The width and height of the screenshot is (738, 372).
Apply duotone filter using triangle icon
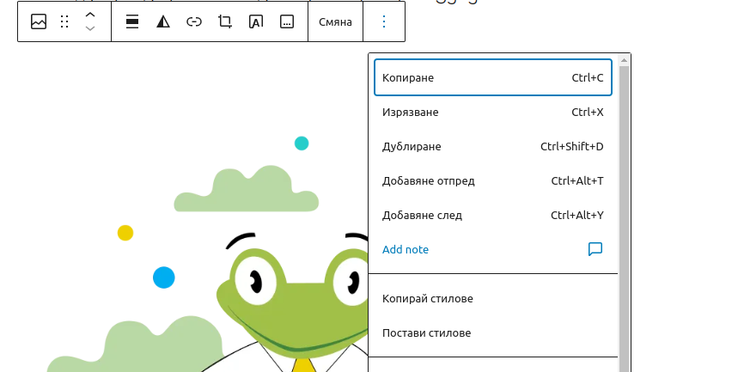coord(163,22)
